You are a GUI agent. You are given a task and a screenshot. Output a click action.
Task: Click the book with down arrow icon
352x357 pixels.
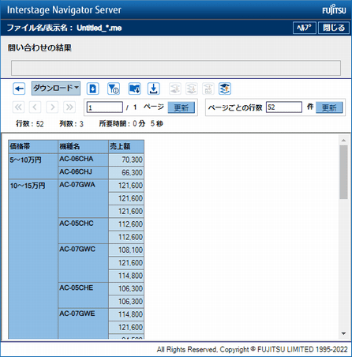pyautogui.click(x=134, y=88)
